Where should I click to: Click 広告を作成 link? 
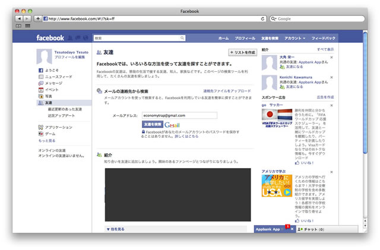tap(325, 97)
